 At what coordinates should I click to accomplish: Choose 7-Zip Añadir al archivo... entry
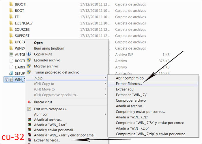coord(130,106)
